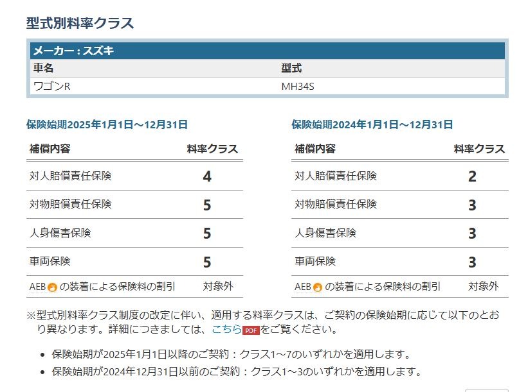Select the 車名 column header

pyautogui.click(x=43, y=68)
